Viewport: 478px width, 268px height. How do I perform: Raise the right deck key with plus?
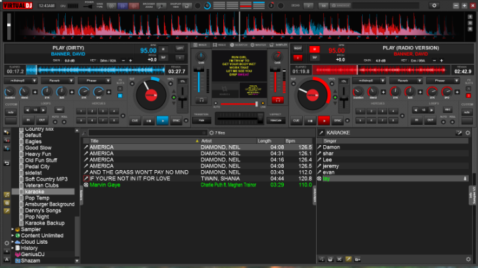(x=441, y=60)
